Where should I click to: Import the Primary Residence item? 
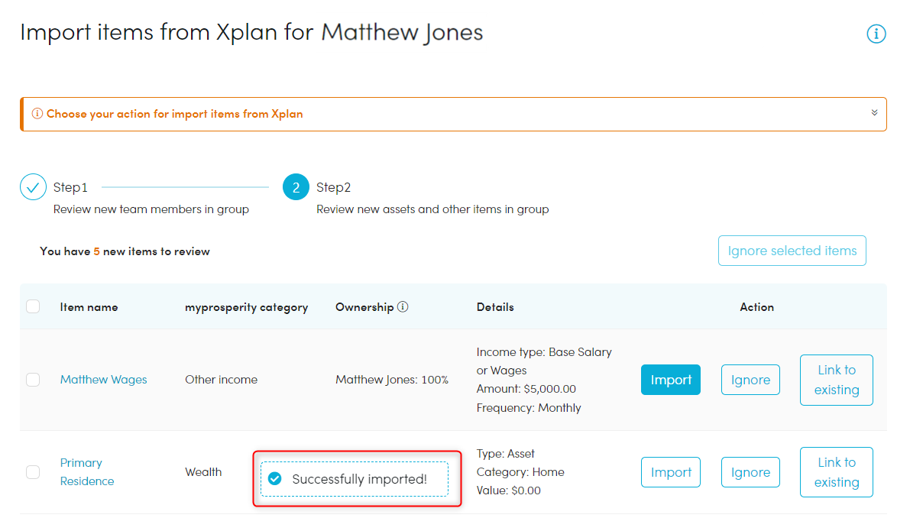(x=670, y=472)
